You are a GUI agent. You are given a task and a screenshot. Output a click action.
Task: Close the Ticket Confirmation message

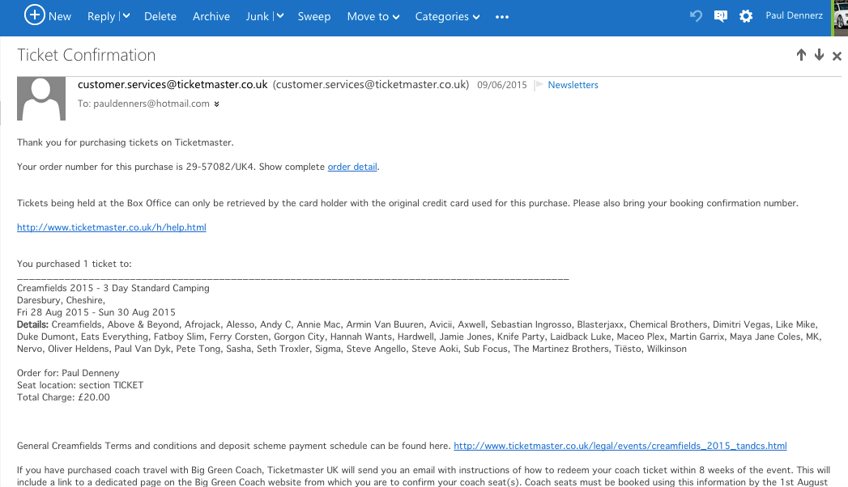pyautogui.click(x=837, y=56)
